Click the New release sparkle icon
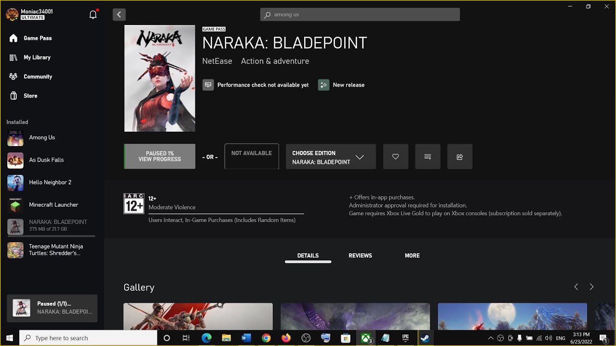616x346 pixels. [323, 85]
